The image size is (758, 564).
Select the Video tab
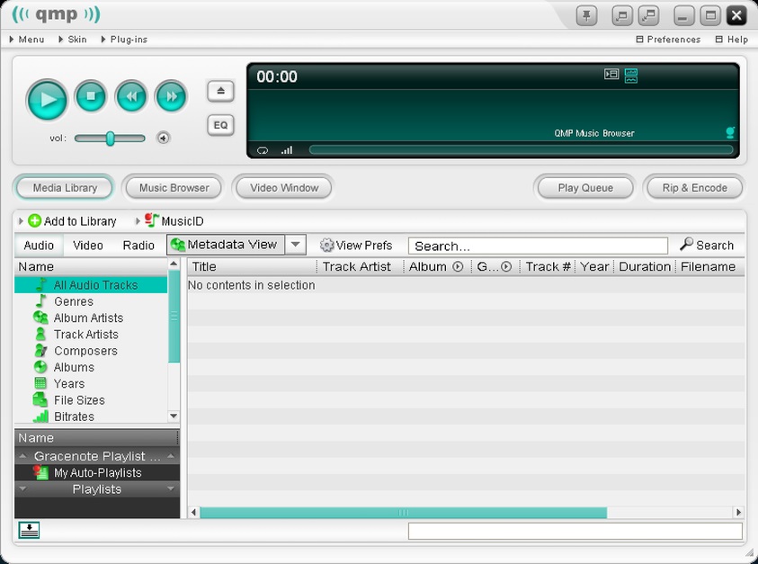(88, 246)
